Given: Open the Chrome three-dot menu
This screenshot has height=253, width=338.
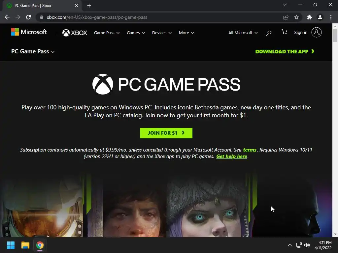Looking at the screenshot, I should (x=331, y=17).
